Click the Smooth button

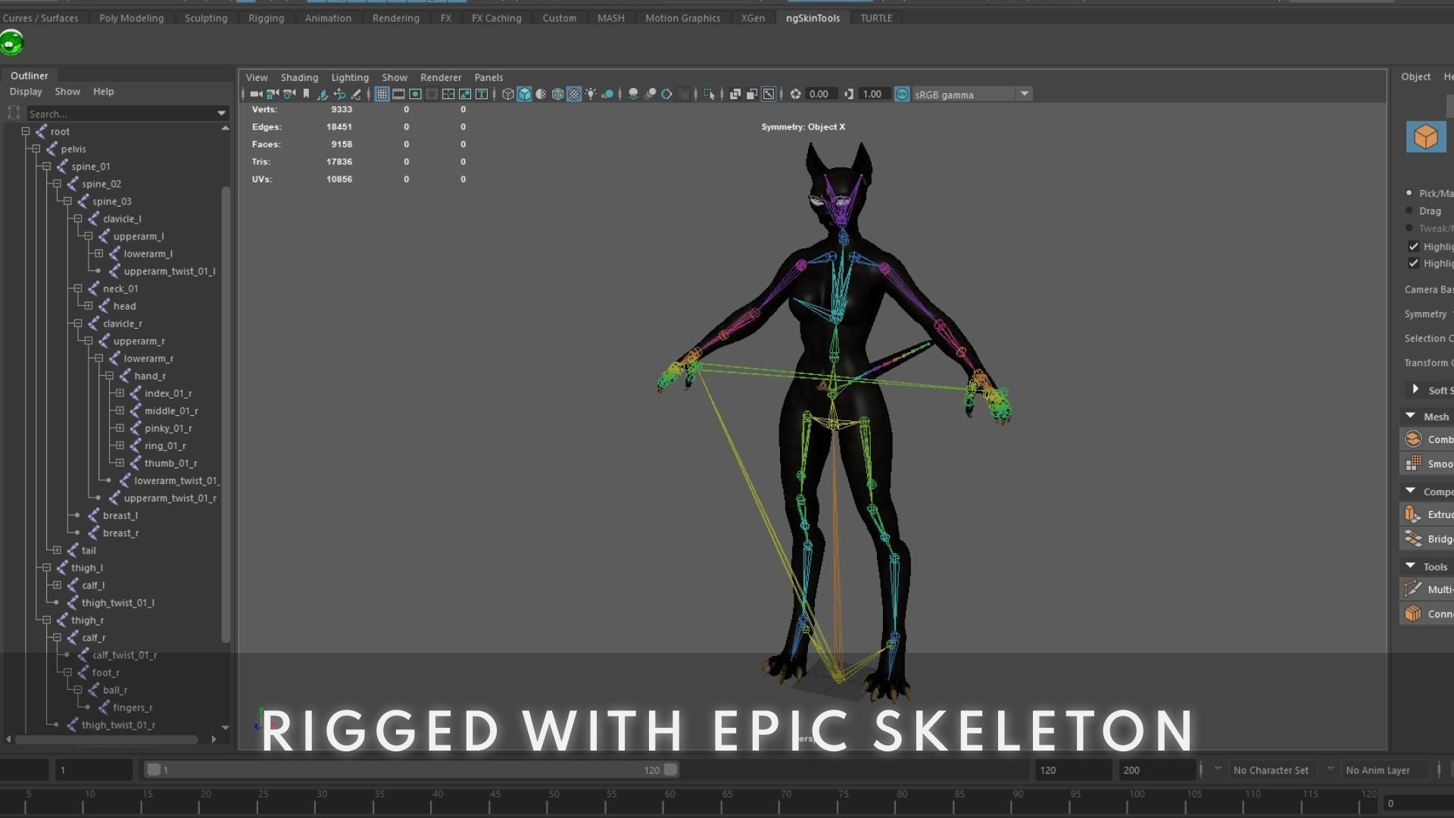tap(1427, 464)
